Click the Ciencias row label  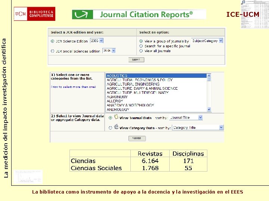click(83, 161)
